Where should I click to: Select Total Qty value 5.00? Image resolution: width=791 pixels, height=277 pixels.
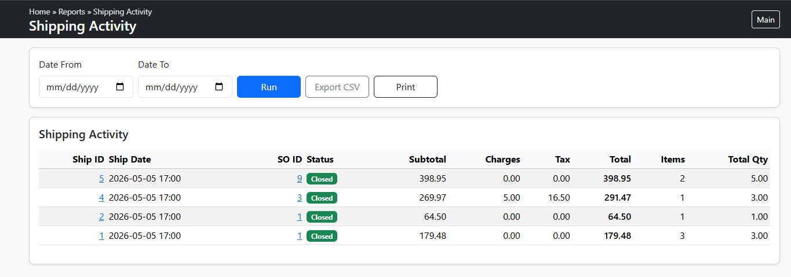point(759,178)
